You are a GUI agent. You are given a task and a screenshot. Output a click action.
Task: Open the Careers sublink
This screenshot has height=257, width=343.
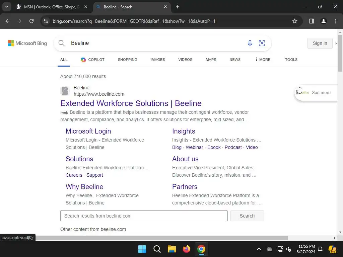click(74, 175)
